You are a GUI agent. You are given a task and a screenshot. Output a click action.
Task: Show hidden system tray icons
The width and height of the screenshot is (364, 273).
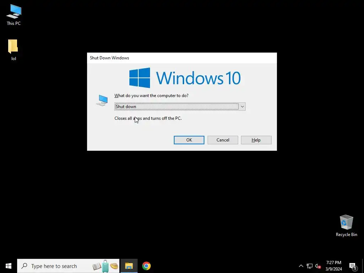click(301, 266)
